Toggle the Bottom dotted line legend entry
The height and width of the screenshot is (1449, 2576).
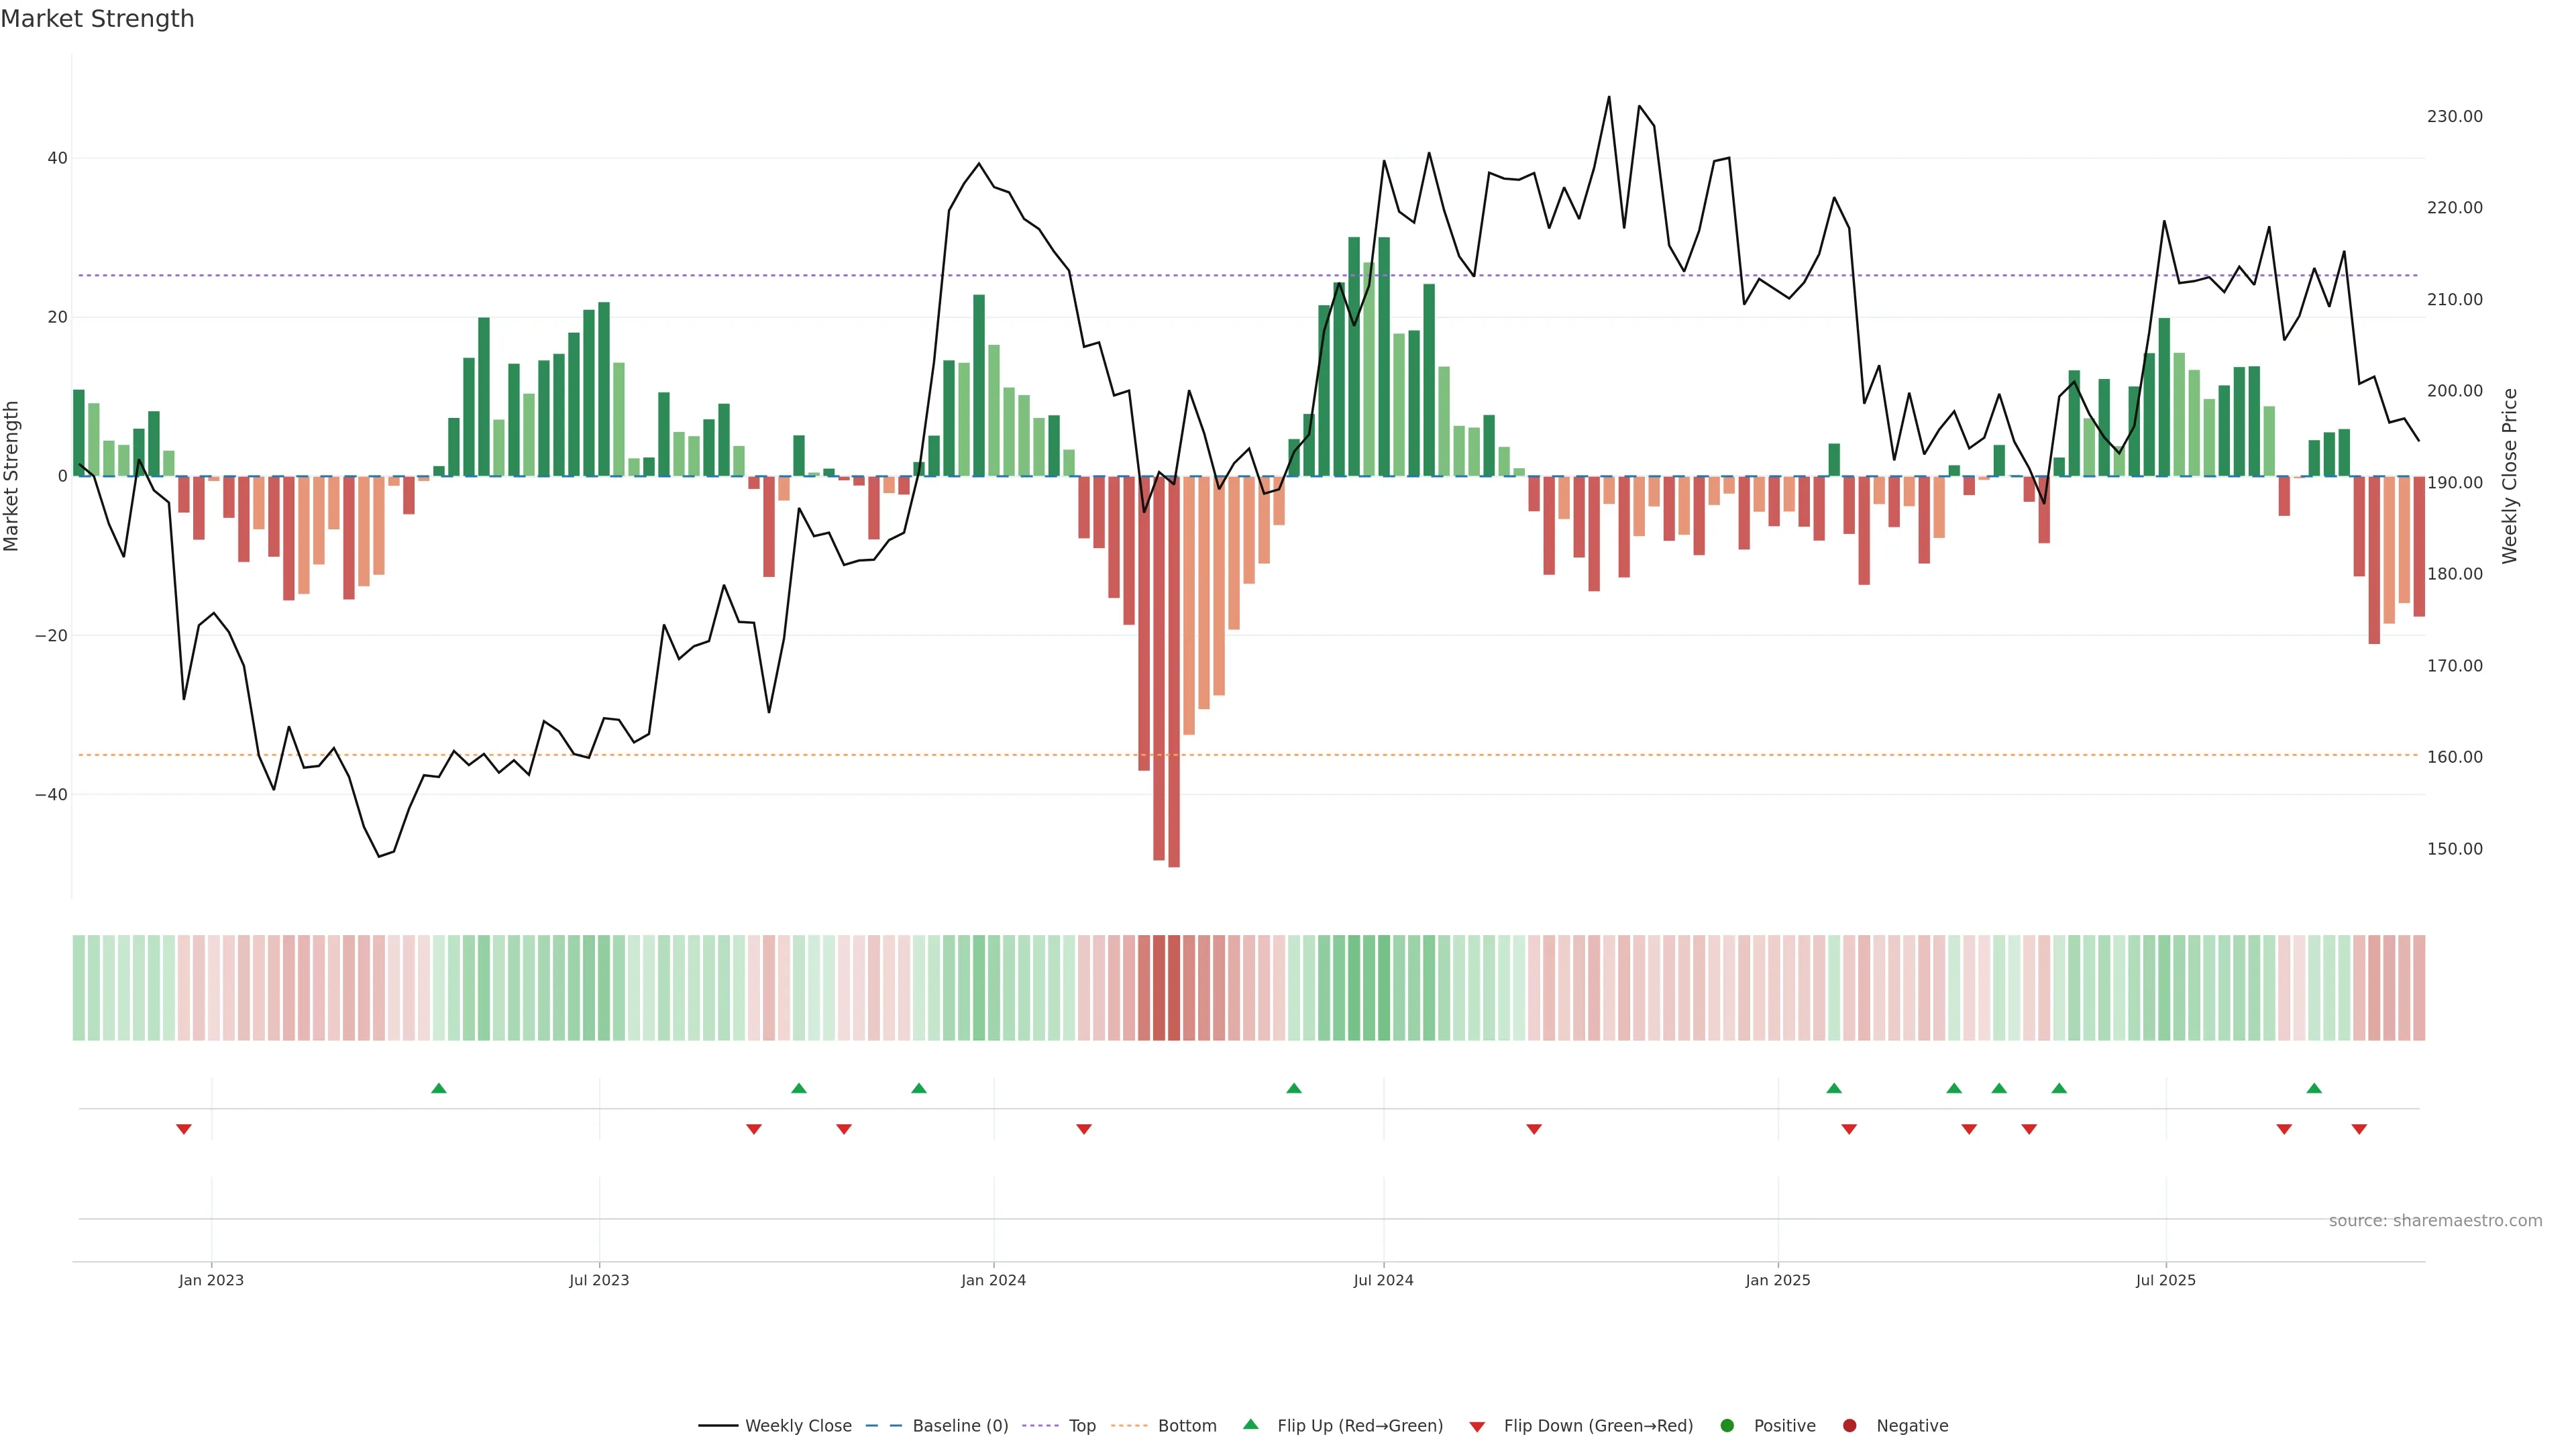click(1164, 1425)
